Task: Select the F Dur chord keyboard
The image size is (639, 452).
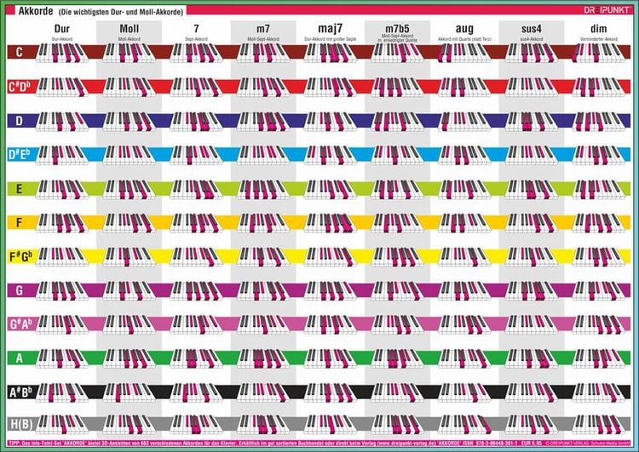Action: pos(62,223)
